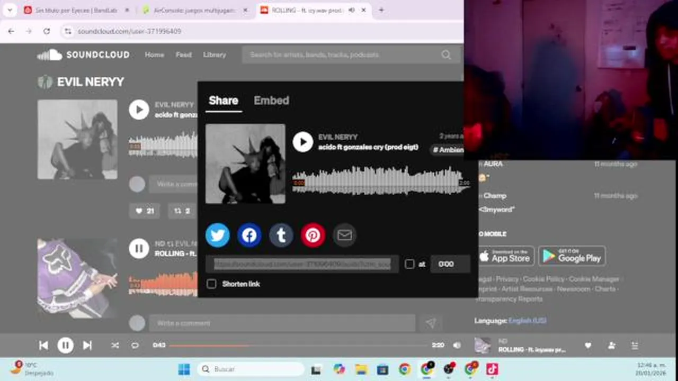Open the Feed page in SoundCloud nav
The width and height of the screenshot is (678, 381).
184,55
